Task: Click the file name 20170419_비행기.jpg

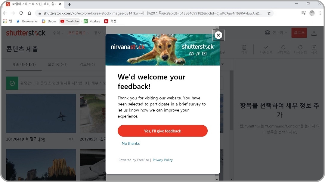Action: [26, 139]
